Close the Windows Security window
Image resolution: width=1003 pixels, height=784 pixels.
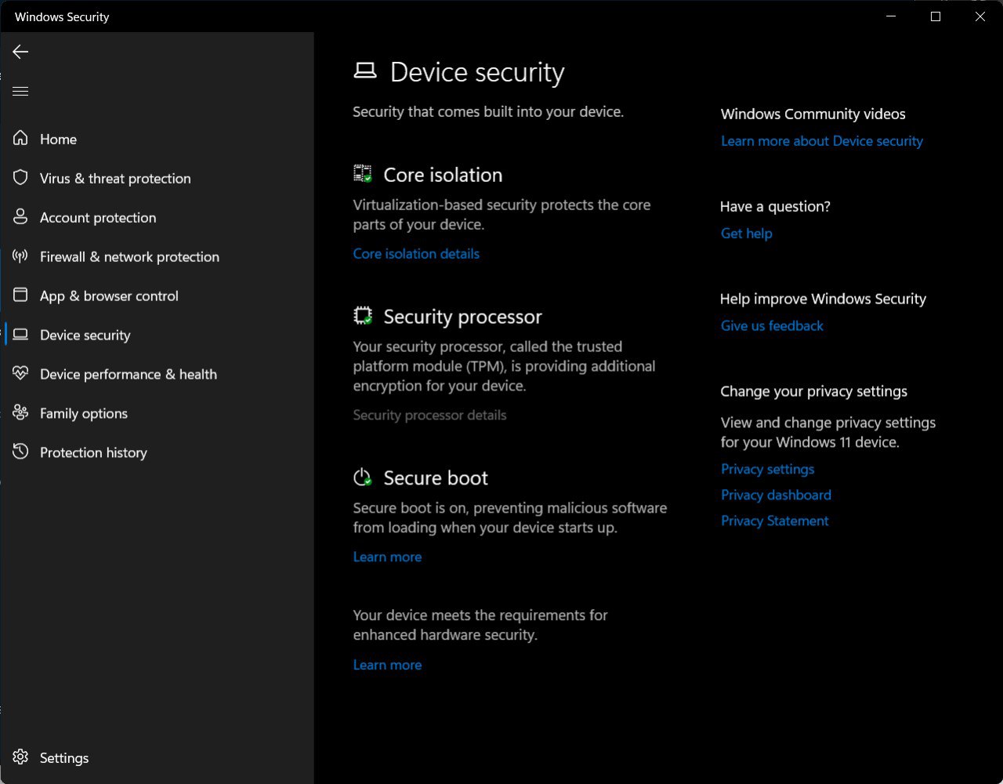click(x=980, y=16)
